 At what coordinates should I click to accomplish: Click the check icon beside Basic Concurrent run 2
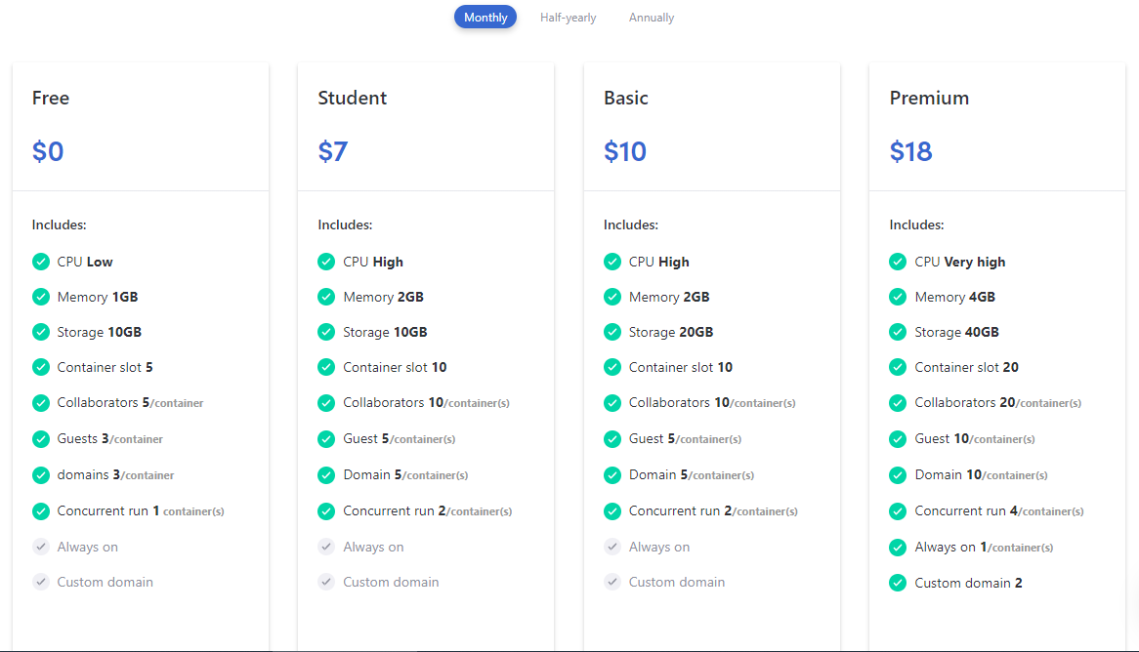612,510
